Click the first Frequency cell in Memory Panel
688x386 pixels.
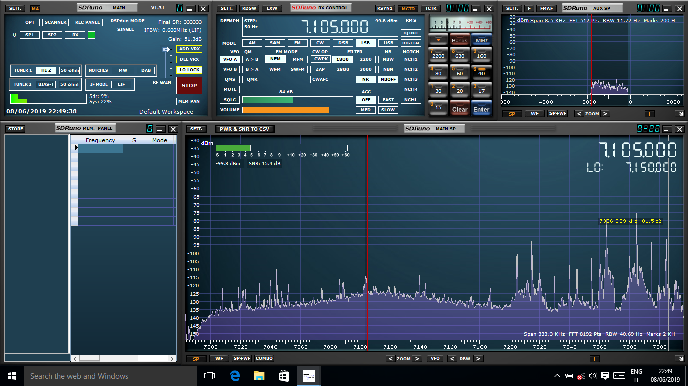tap(100, 149)
